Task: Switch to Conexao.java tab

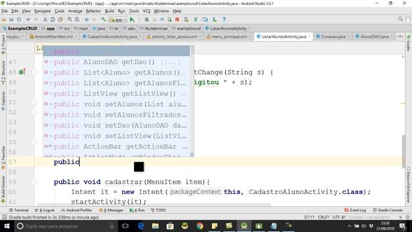Action: (333, 37)
